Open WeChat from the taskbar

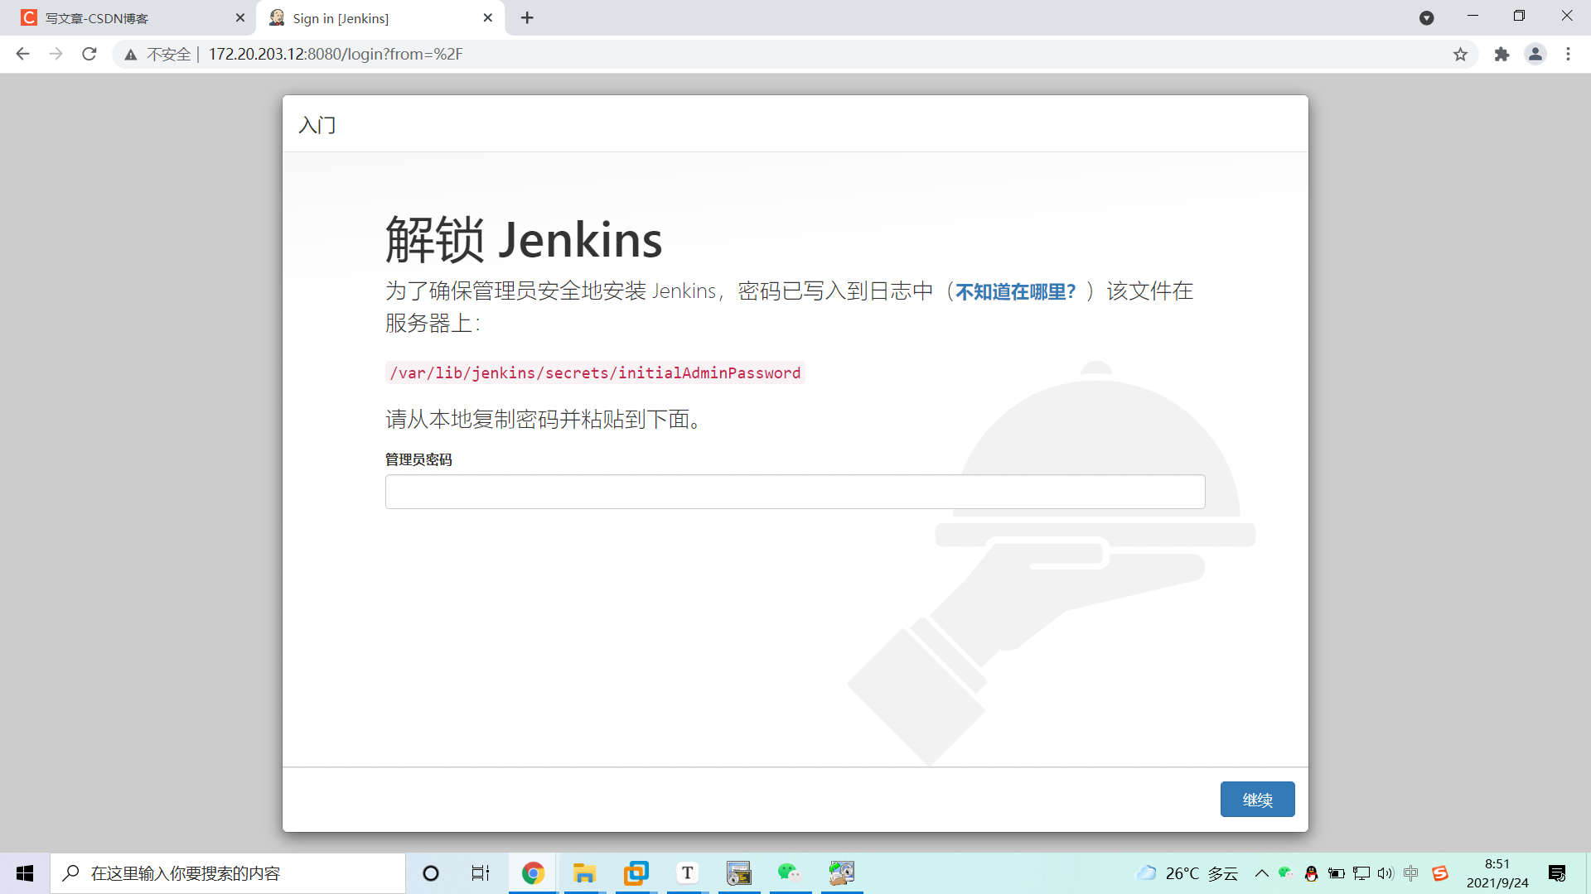[x=789, y=872]
